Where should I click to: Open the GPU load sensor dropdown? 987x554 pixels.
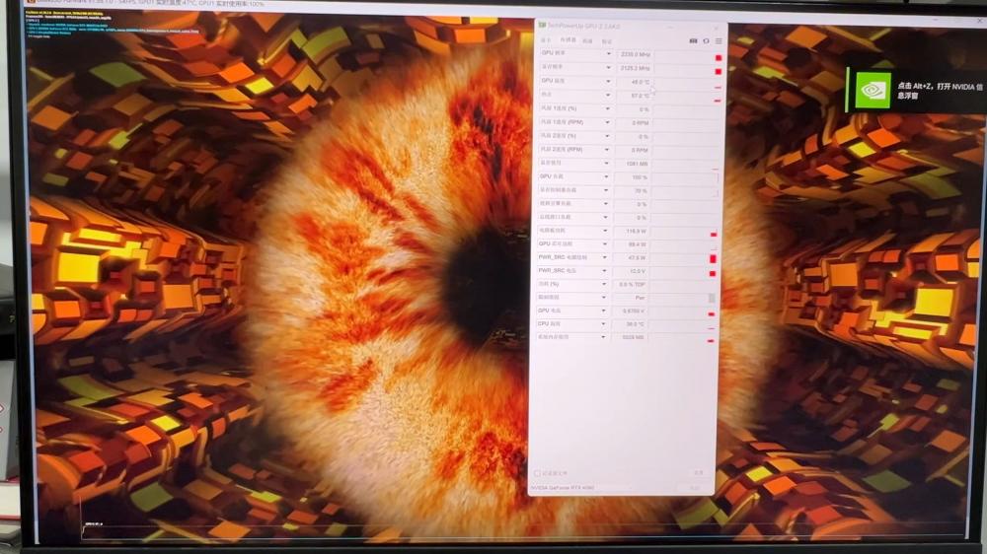point(607,176)
